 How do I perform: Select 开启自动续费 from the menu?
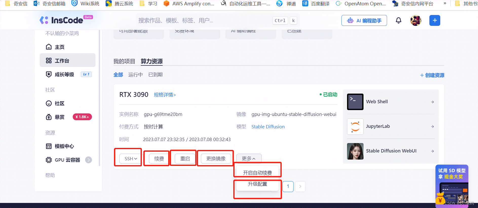coord(257,173)
